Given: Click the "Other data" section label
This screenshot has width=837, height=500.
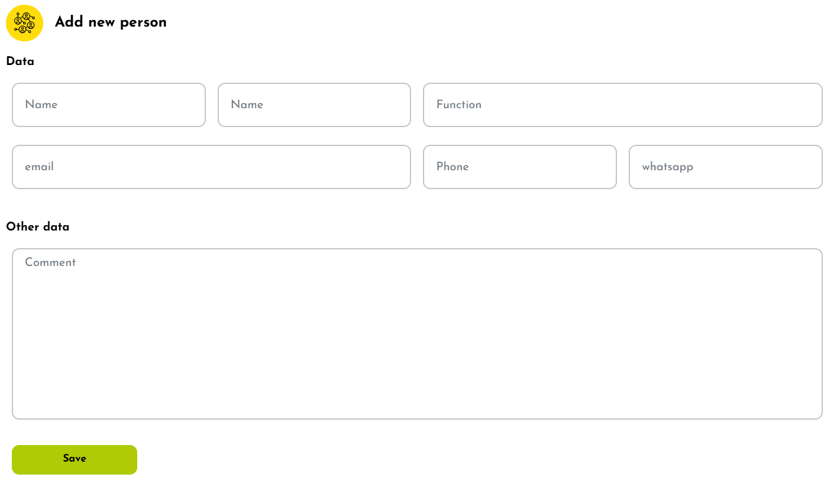Looking at the screenshot, I should tap(38, 226).
